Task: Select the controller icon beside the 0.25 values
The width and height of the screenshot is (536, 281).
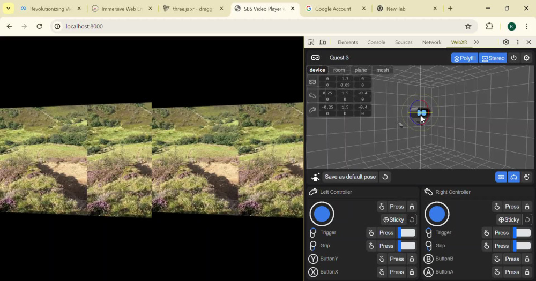Action: pos(312,96)
